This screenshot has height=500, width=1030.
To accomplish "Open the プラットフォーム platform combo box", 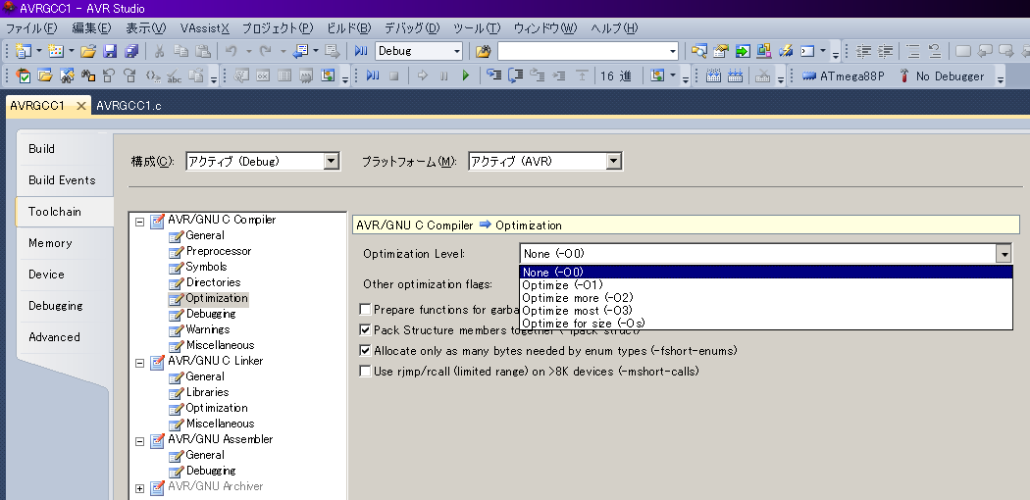I will coord(545,161).
